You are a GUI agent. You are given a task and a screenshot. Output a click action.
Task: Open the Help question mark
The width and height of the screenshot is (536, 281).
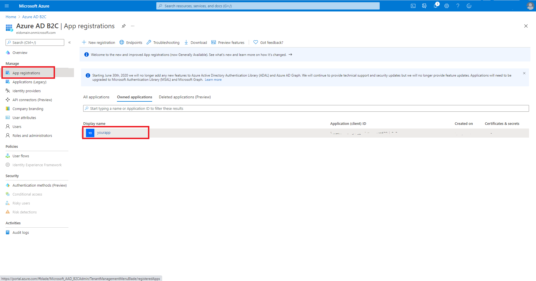[458, 6]
